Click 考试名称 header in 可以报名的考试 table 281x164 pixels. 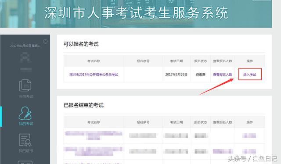click(94, 61)
